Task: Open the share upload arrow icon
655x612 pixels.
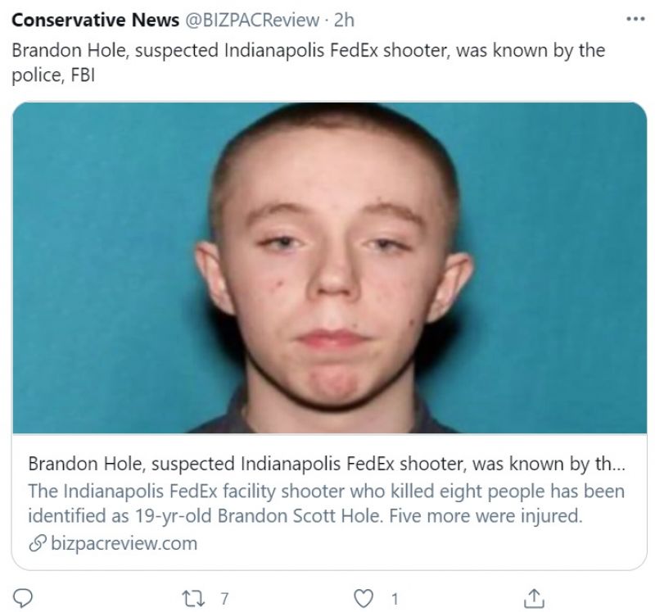Action: [534, 598]
